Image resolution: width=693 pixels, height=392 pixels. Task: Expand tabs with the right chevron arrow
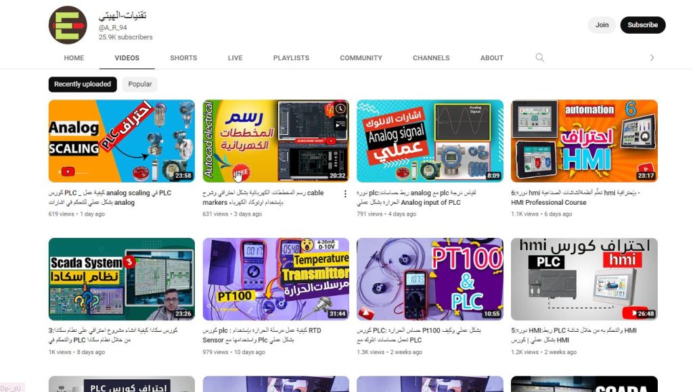tap(652, 58)
